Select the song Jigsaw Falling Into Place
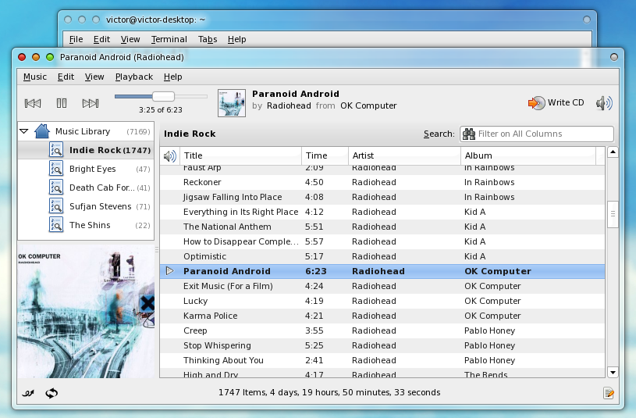This screenshot has height=418, width=636. point(382,197)
